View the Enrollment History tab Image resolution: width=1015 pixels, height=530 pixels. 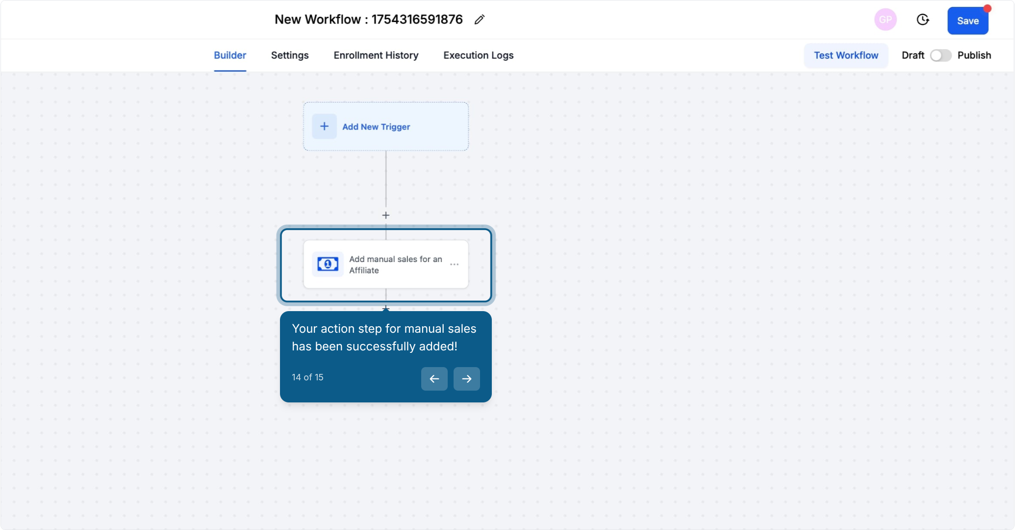[x=376, y=55]
